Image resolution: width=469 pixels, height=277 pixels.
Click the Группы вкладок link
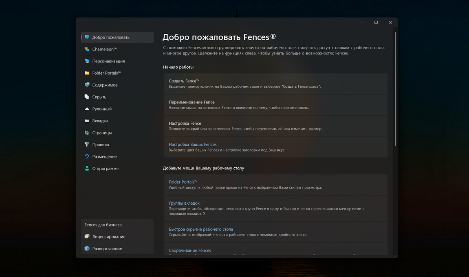184,203
